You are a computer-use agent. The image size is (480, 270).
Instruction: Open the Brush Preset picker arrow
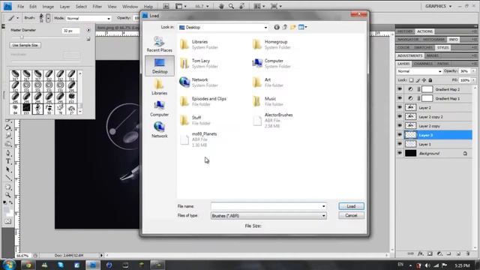[48, 18]
